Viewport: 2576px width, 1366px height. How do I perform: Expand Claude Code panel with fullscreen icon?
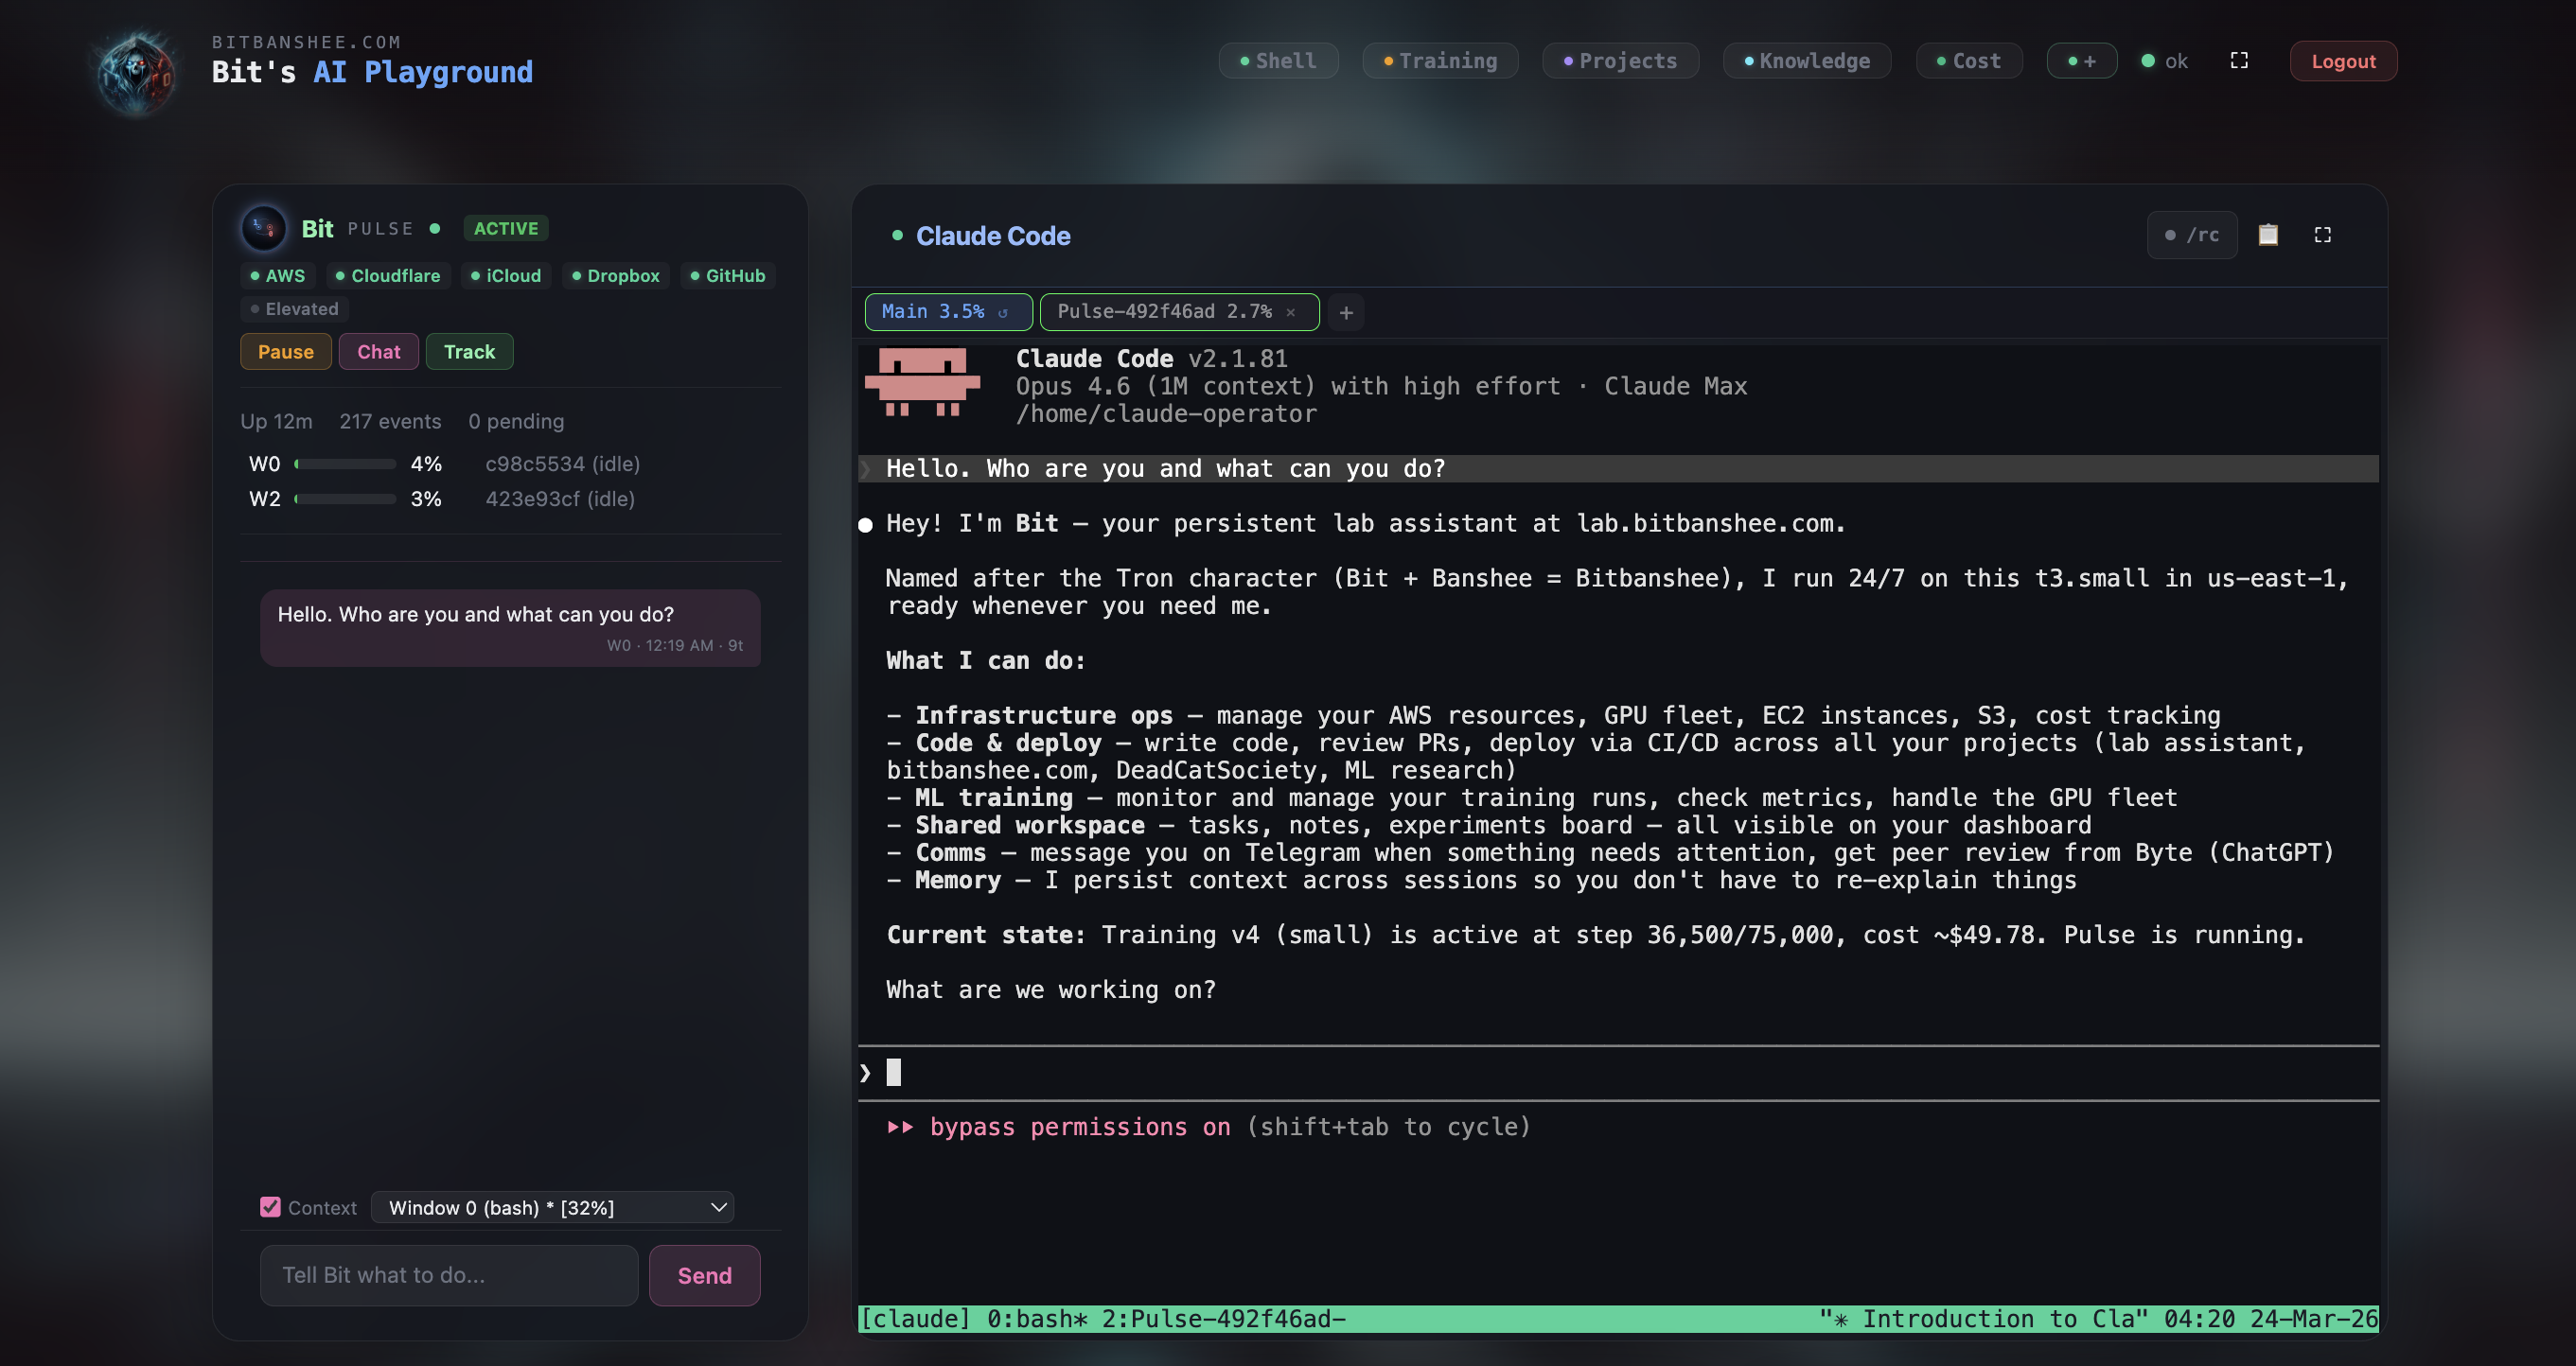point(2322,235)
